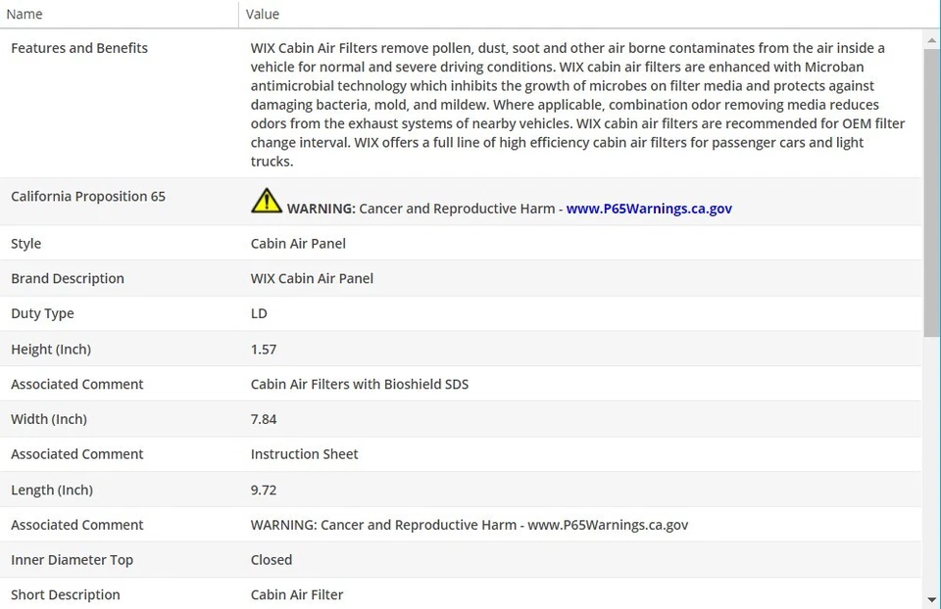Click Associated Comment label beside Instruction Sheet
The width and height of the screenshot is (941, 609).
pyautogui.click(x=76, y=454)
